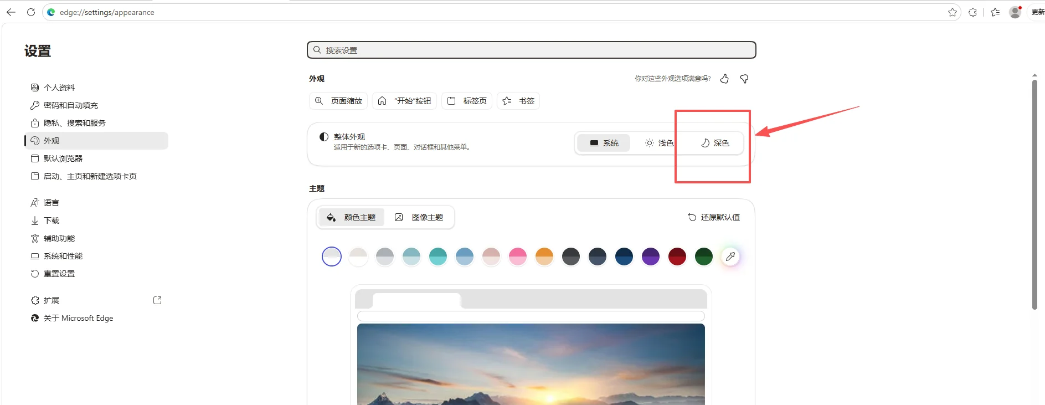This screenshot has height=405, width=1045.
Task: Go to 下载 settings
Action: point(96,221)
